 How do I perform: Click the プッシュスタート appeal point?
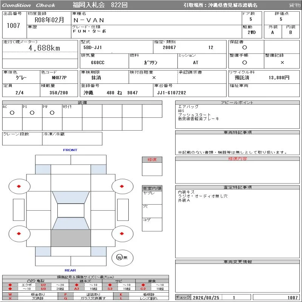coord(194,115)
